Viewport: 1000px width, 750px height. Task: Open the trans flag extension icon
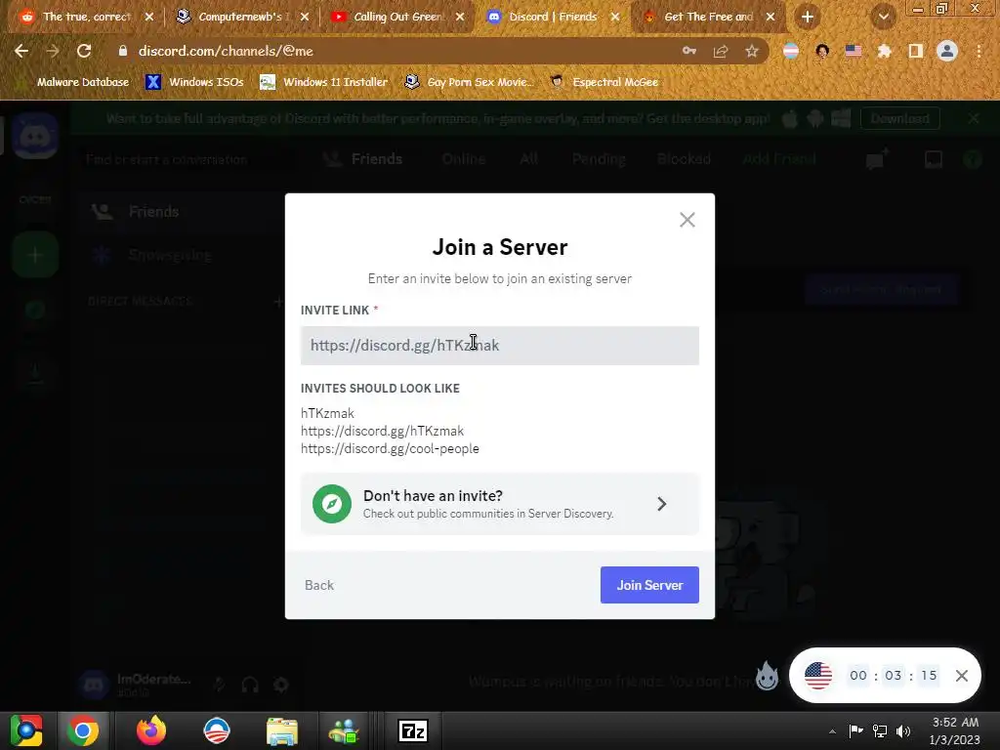click(791, 51)
